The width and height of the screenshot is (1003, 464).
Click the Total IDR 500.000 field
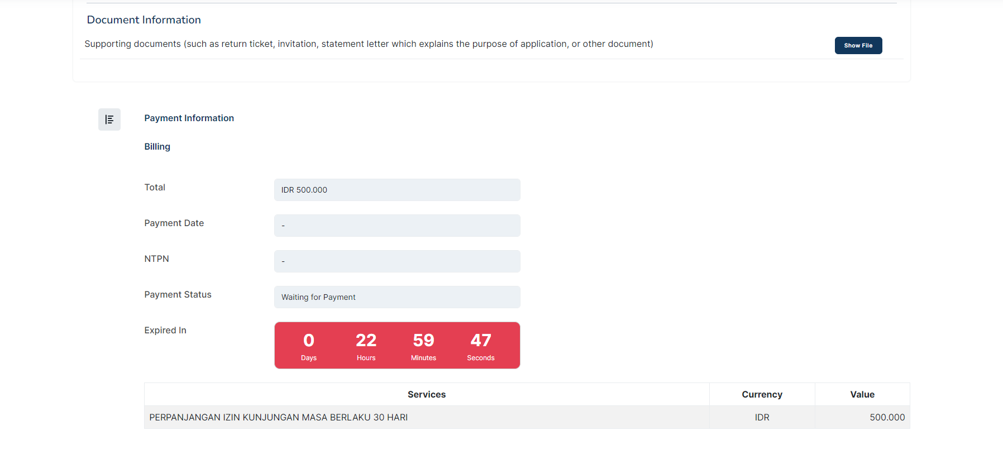tap(397, 190)
